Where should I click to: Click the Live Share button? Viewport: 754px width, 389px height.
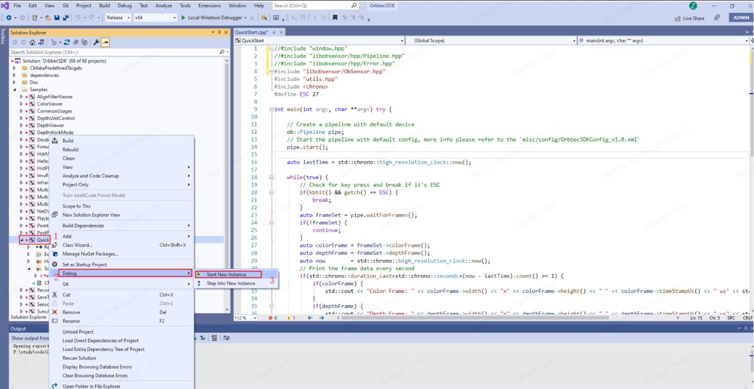(689, 18)
